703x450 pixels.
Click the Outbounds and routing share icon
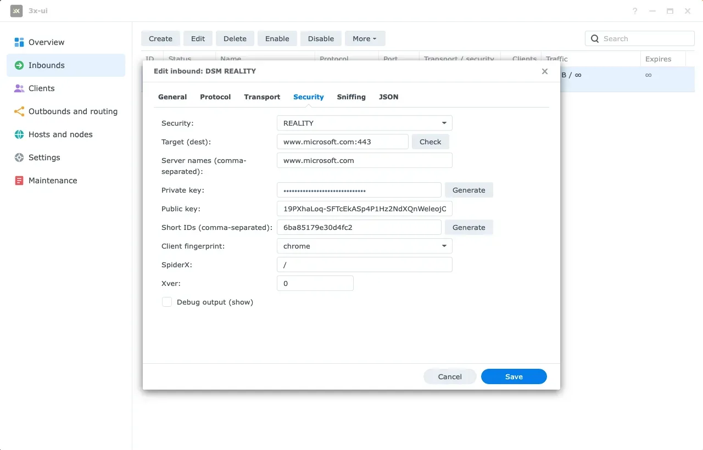(19, 111)
